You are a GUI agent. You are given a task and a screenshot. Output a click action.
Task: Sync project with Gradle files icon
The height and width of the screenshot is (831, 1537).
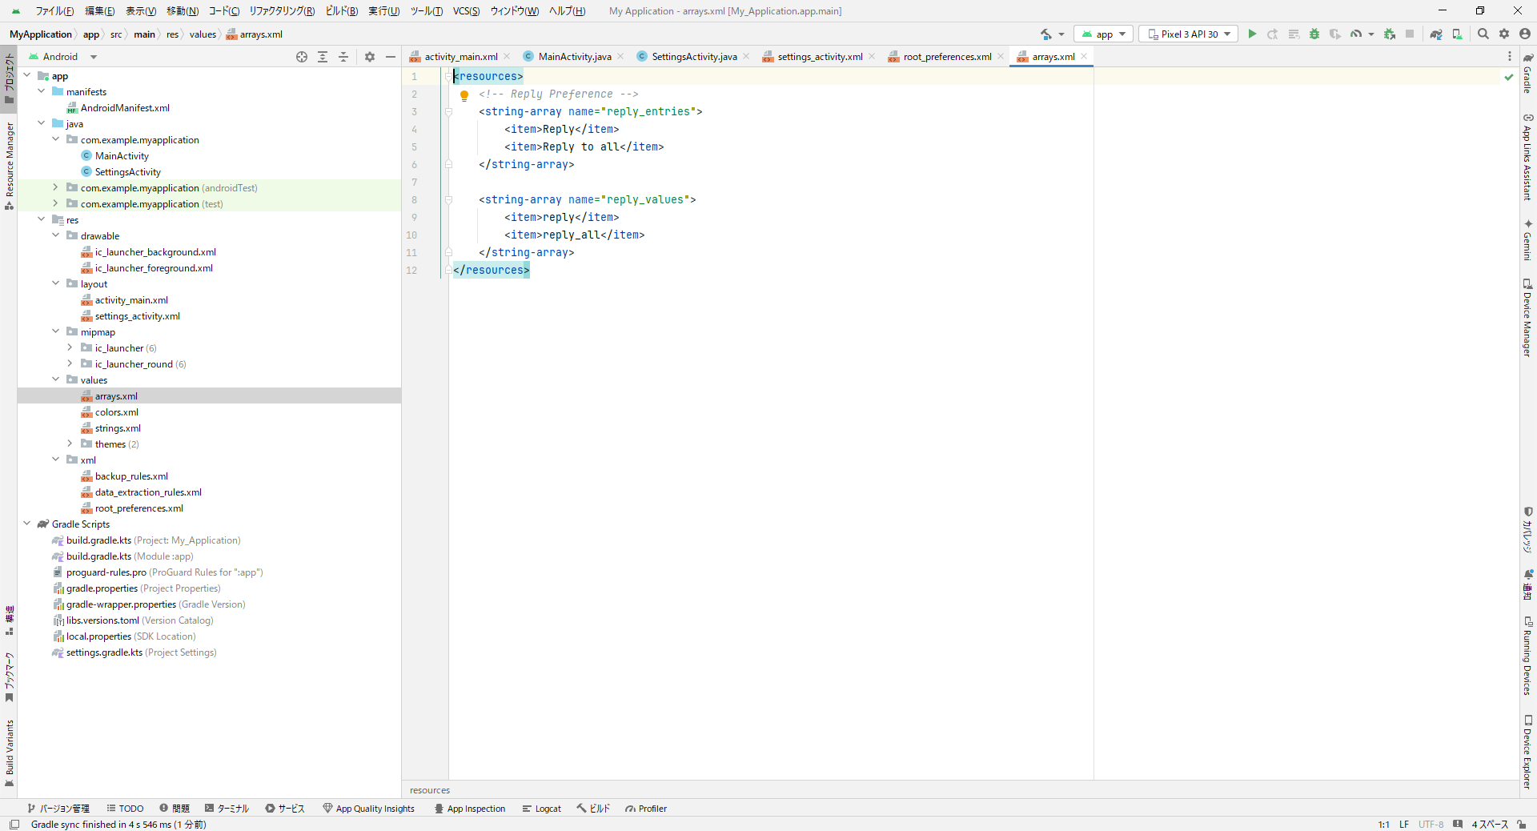(1436, 34)
